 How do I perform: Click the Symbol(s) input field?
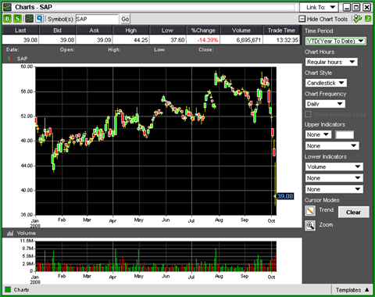coord(97,19)
